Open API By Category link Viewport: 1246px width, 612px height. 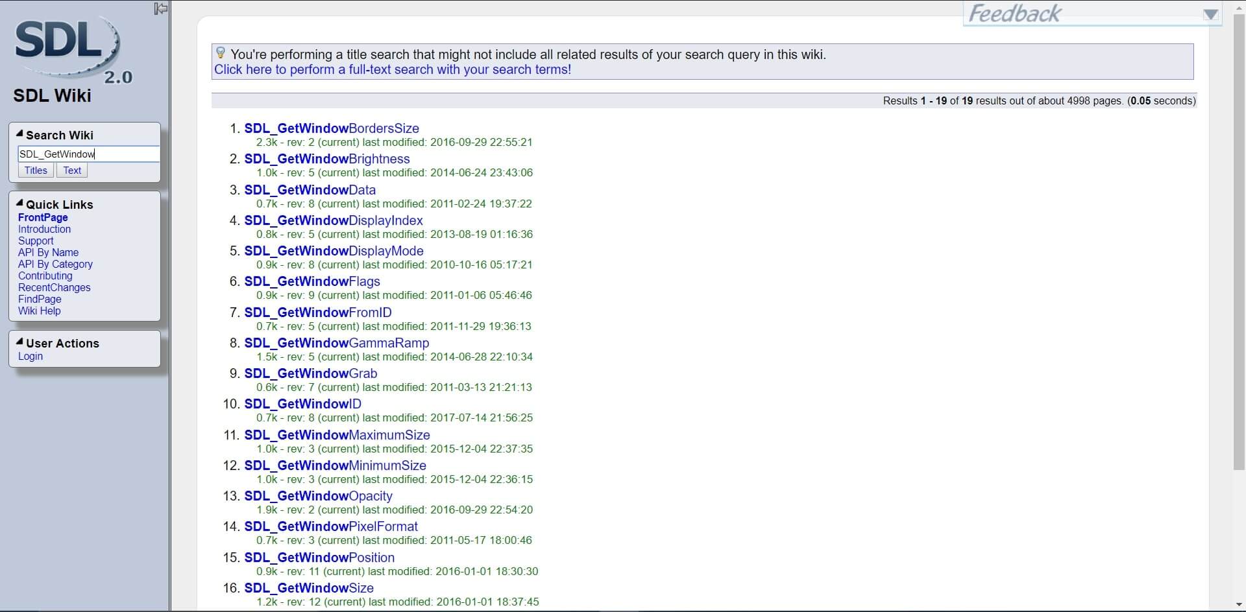(x=55, y=265)
